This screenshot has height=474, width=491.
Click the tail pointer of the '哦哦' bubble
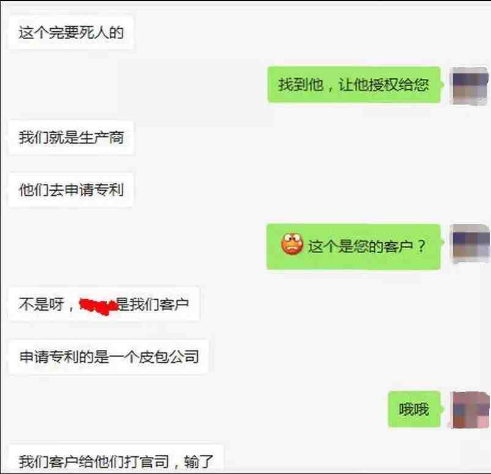442,409
